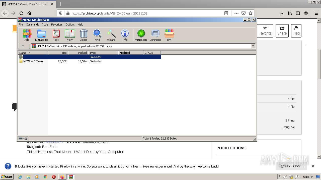
Task: Open page actions three-dot menu
Action: point(236,13)
